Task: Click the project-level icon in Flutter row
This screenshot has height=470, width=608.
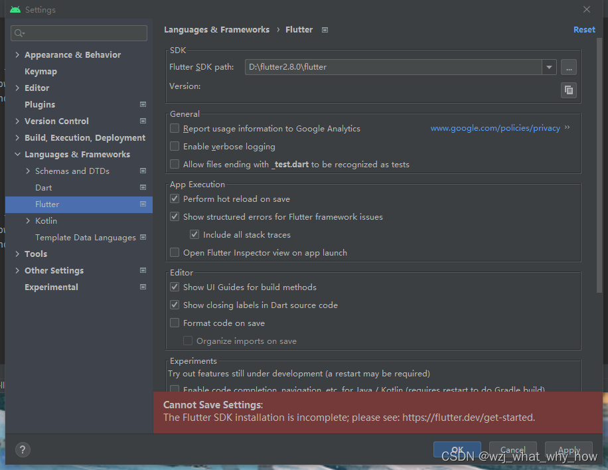Action: 143,204
